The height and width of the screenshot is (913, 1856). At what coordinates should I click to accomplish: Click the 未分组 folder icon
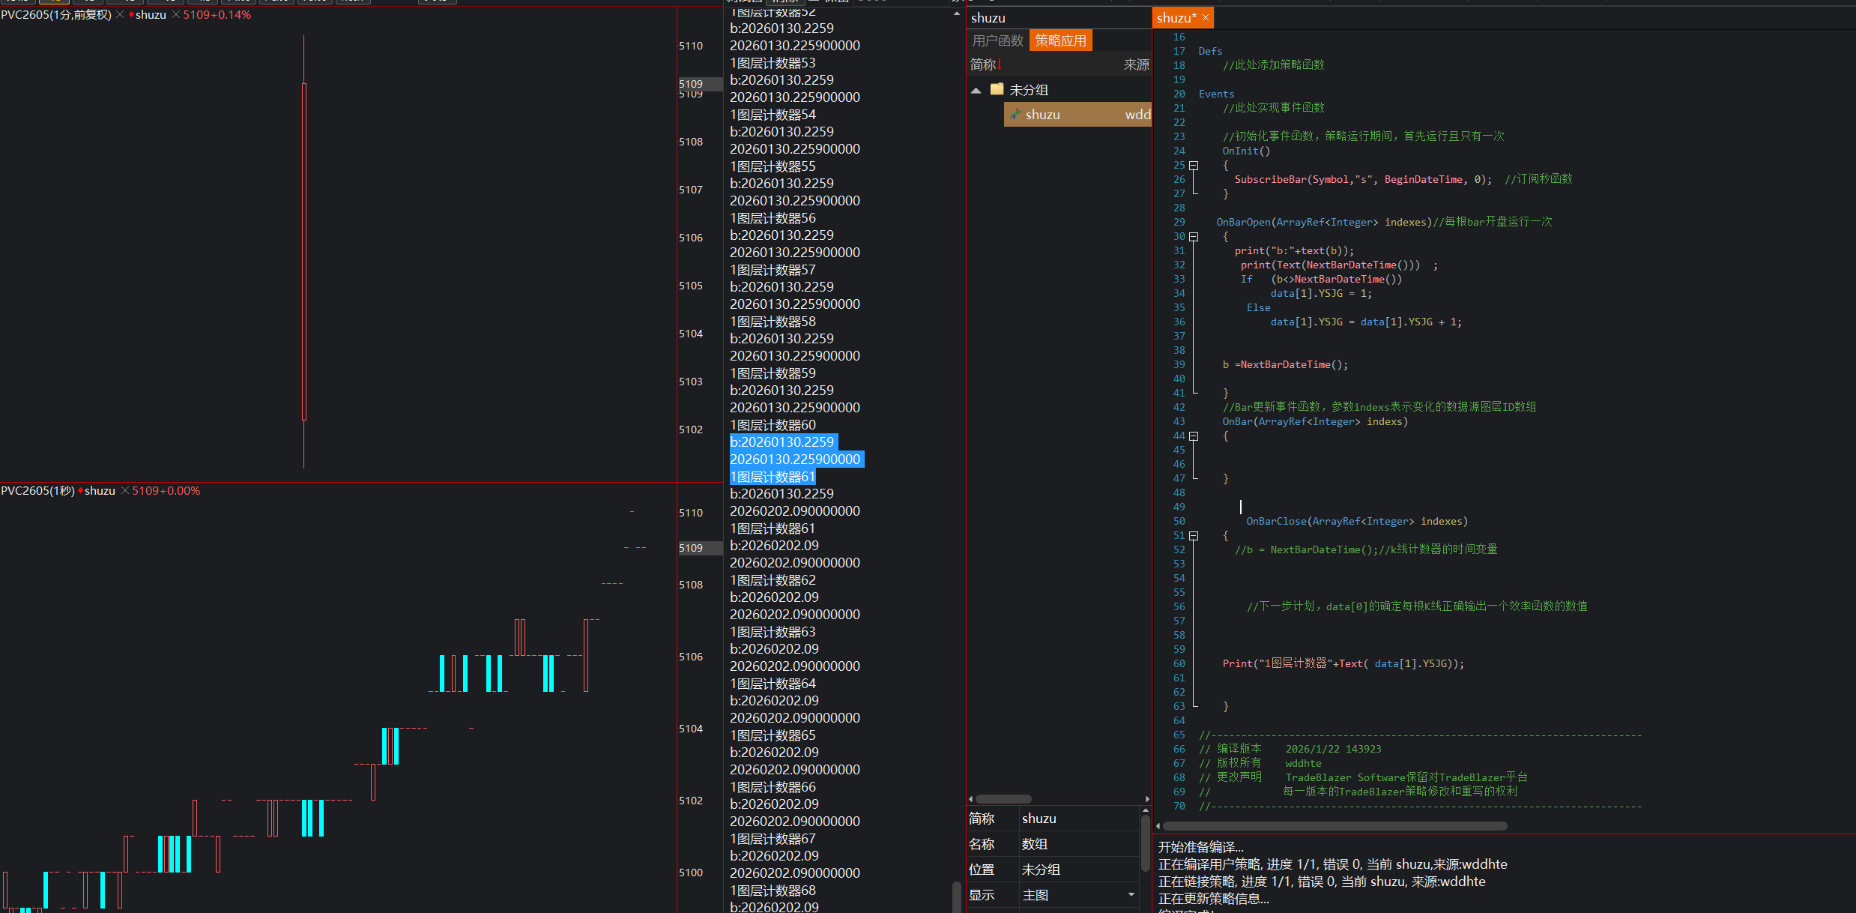tap(997, 89)
